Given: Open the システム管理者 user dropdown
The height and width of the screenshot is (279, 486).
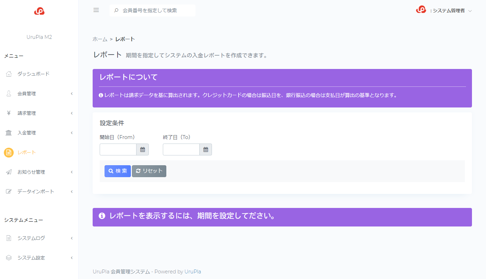Looking at the screenshot, I should (x=447, y=11).
